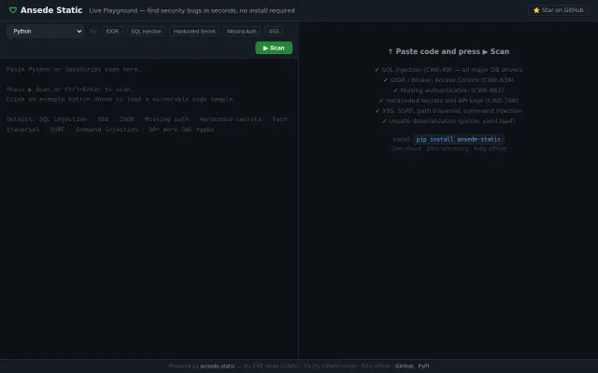Viewport: 598px width, 373px height.
Task: Load the SQL Injection example
Action: 147,31
